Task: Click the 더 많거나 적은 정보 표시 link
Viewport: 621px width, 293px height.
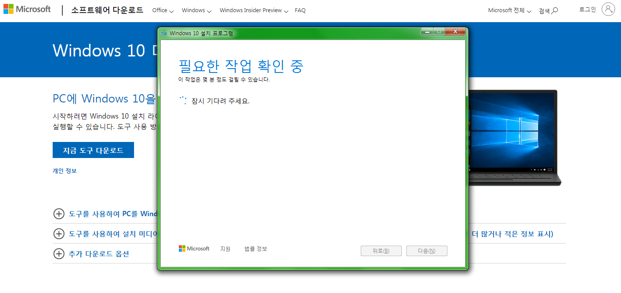Action: 512,234
